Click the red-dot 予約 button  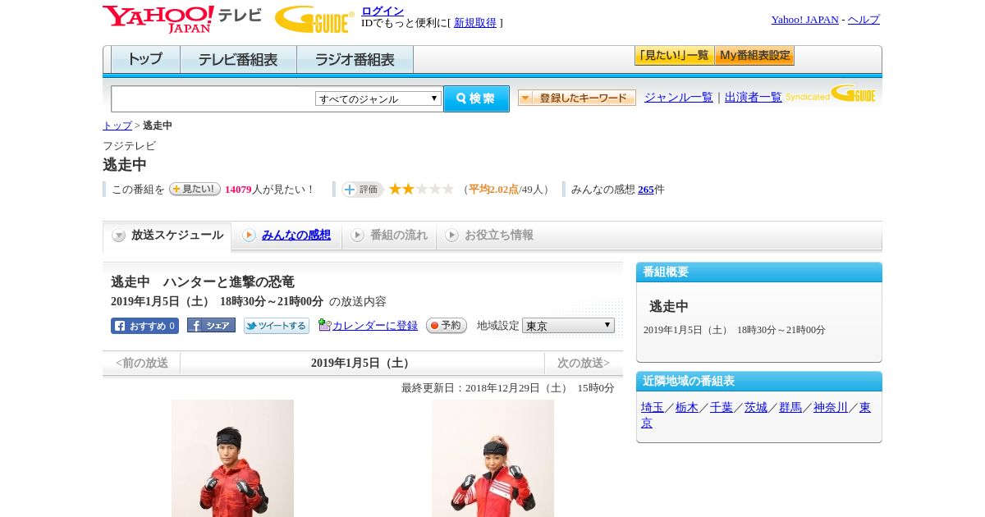pyautogui.click(x=447, y=326)
